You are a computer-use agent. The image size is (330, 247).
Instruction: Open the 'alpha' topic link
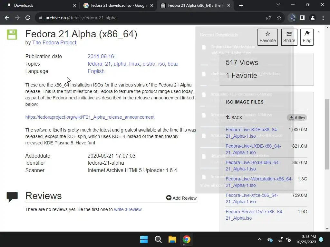pyautogui.click(x=120, y=64)
